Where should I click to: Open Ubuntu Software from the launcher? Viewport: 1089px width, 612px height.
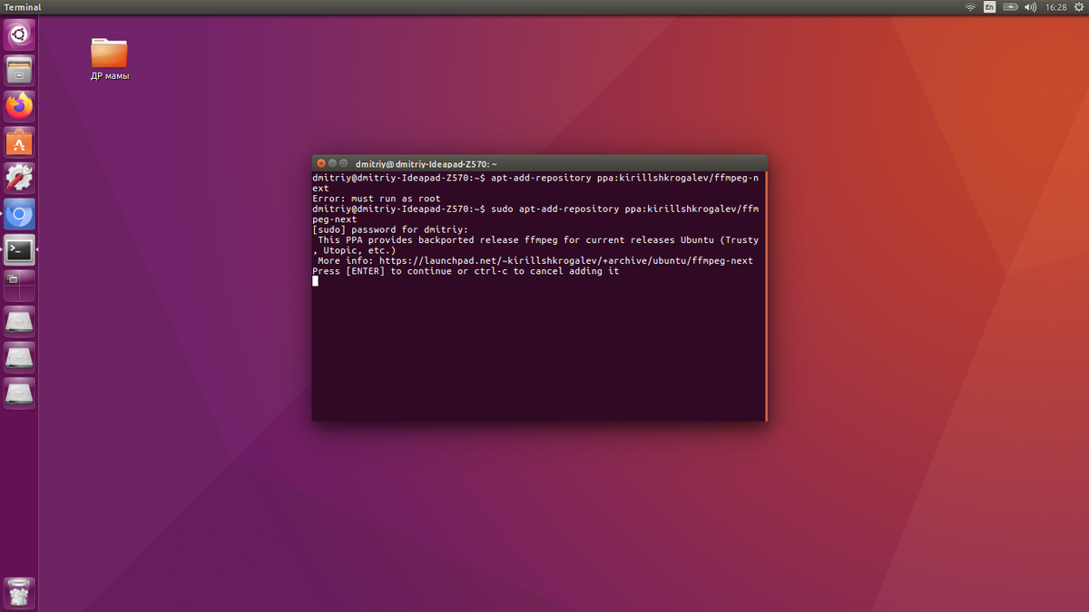coord(18,142)
